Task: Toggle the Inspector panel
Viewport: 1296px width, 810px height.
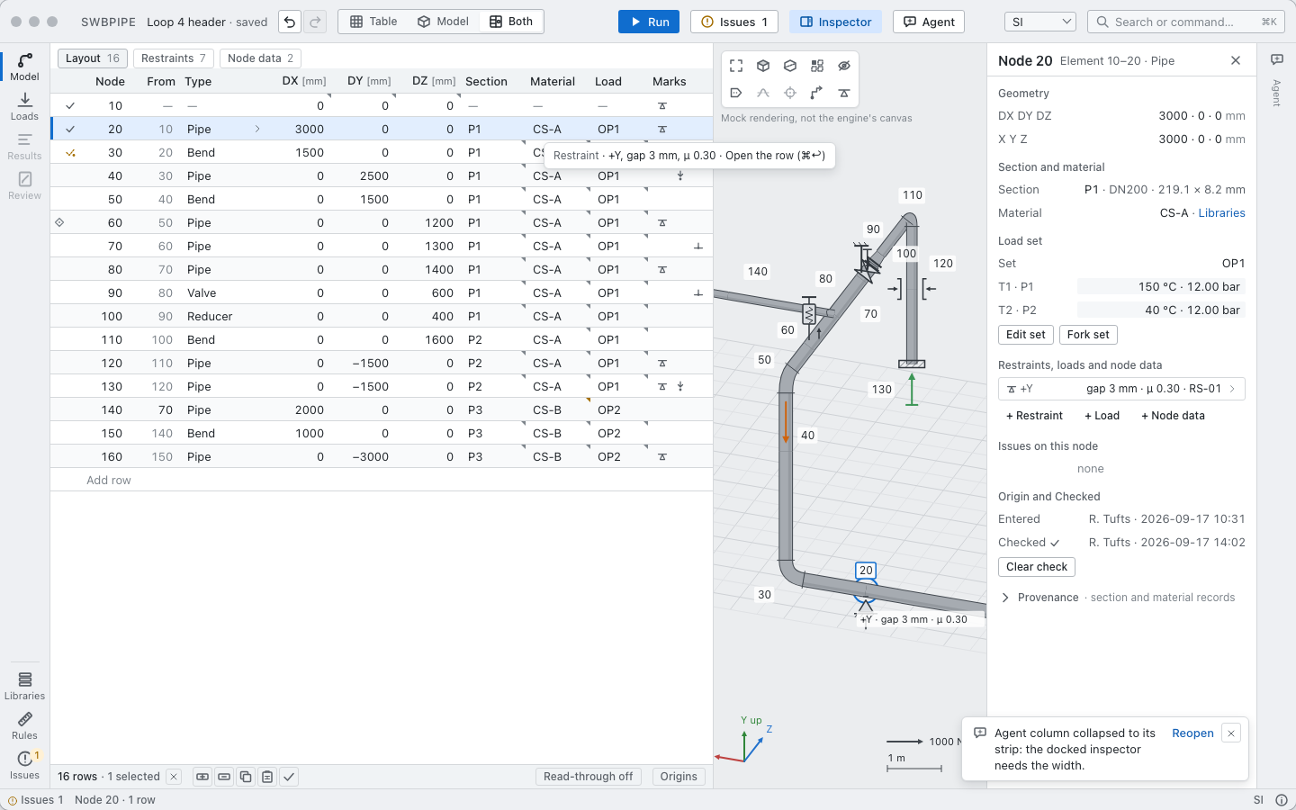Action: pos(835,22)
